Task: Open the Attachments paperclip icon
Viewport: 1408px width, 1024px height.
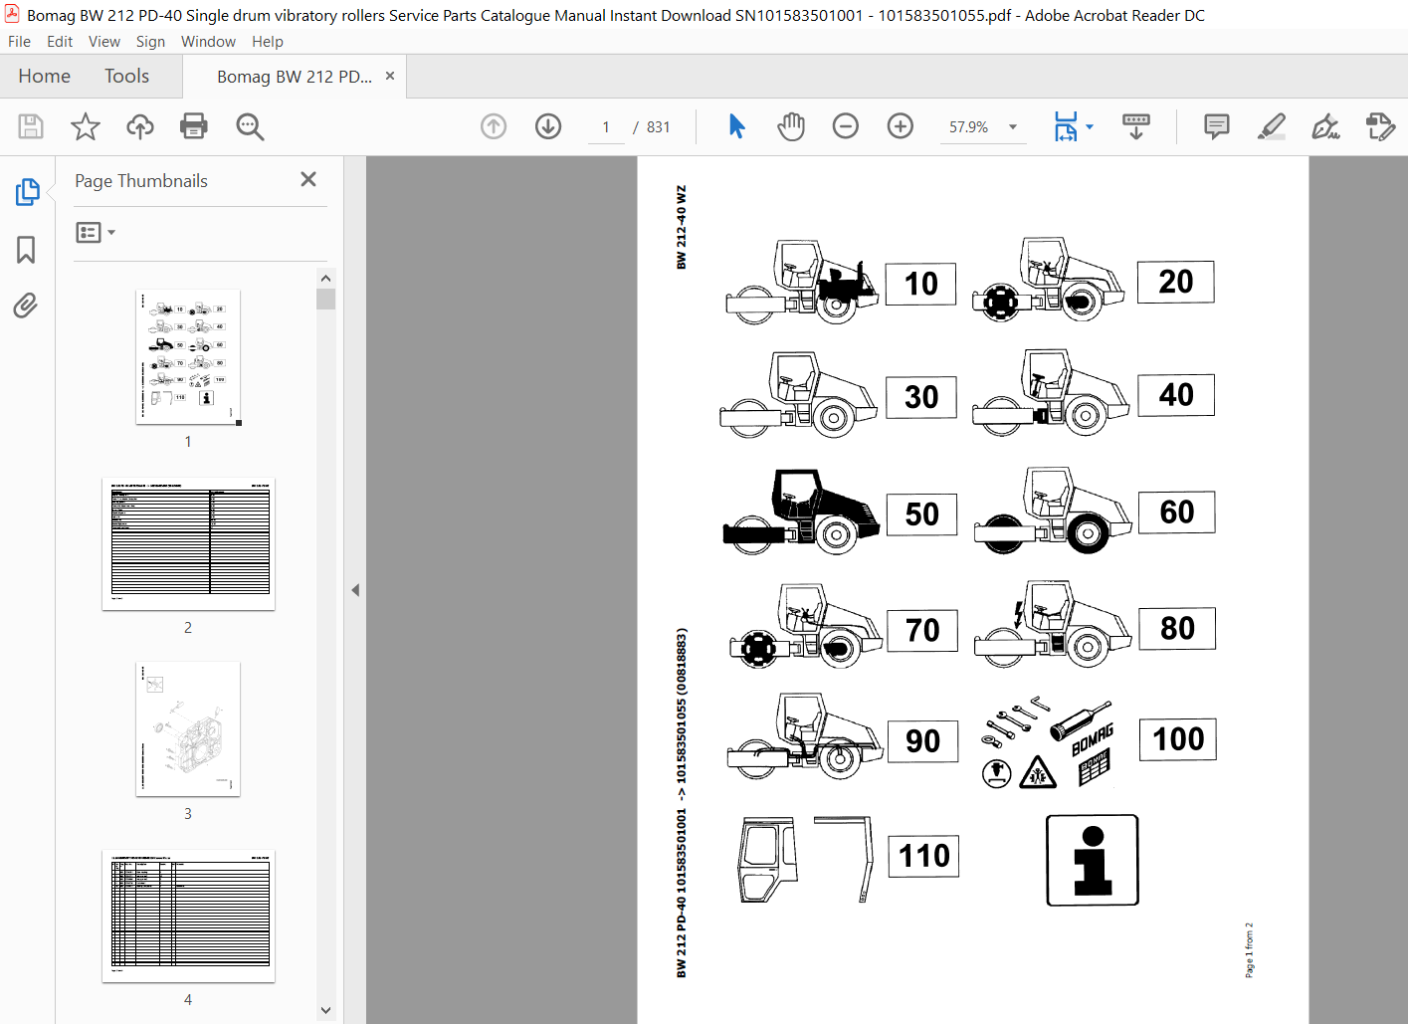Action: [x=26, y=305]
